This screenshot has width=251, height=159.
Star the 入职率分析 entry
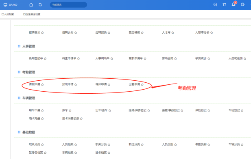[212, 32]
